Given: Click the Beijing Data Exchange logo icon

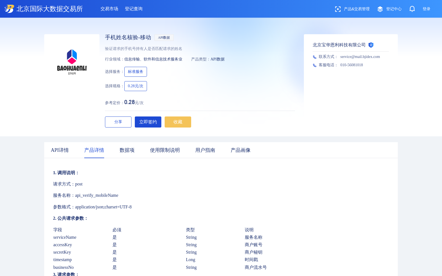Looking at the screenshot, I should [9, 9].
